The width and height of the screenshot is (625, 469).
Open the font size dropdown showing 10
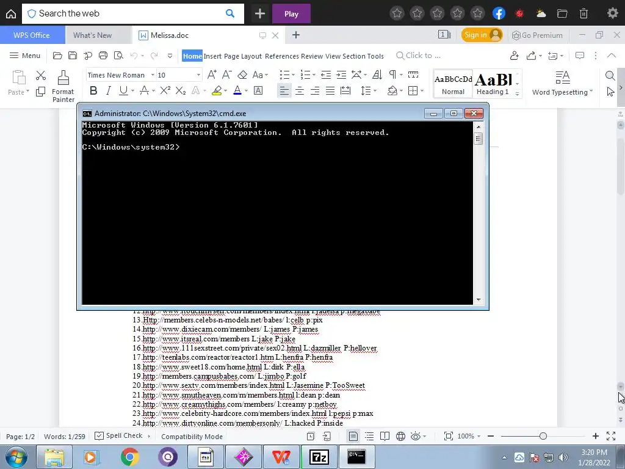(198, 75)
